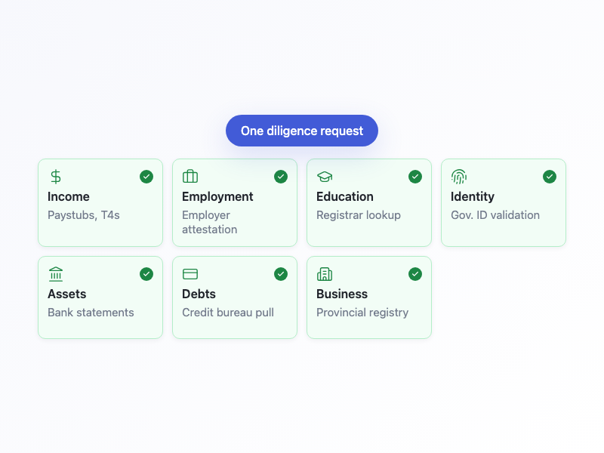Screen dimensions: 604x453
Task: Click the credit card Debts icon
Action: point(190,274)
